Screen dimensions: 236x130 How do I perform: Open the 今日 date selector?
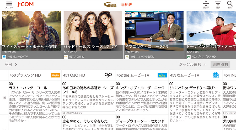pos(11,65)
